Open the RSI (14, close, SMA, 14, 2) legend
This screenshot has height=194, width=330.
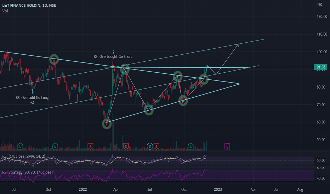24,156
